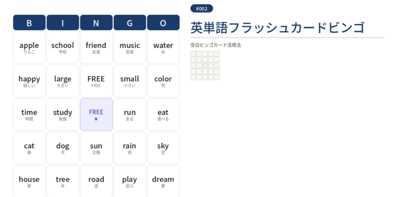Select the mini bingo grid thumbnail
The image size is (394, 197).
(x=205, y=66)
